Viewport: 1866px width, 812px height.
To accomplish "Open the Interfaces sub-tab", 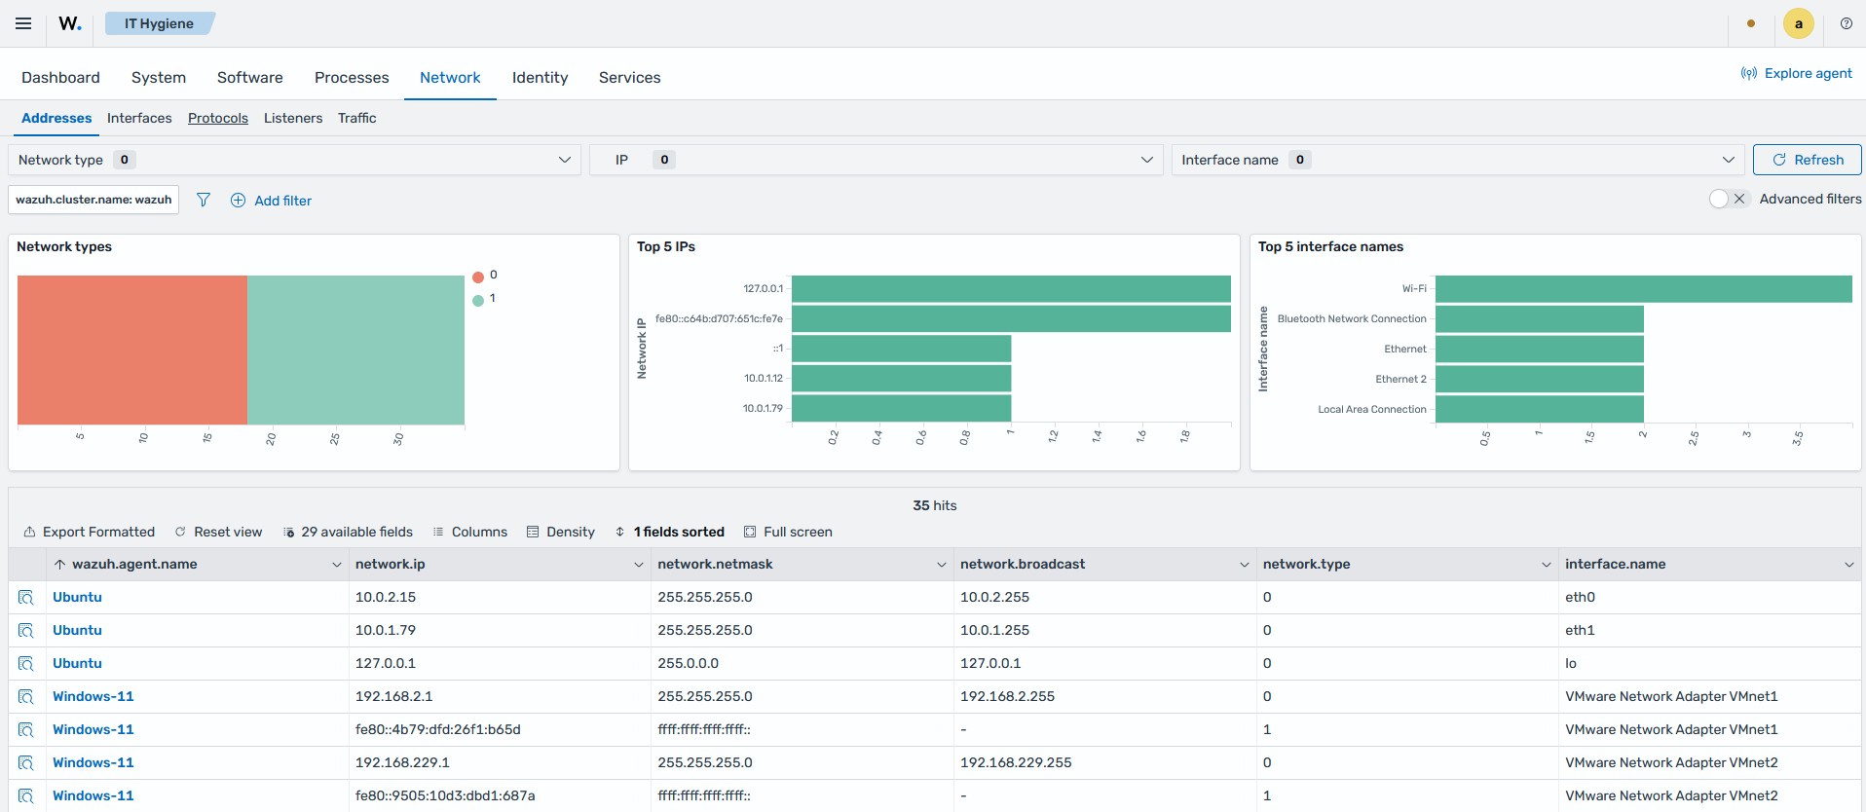I will [x=139, y=118].
